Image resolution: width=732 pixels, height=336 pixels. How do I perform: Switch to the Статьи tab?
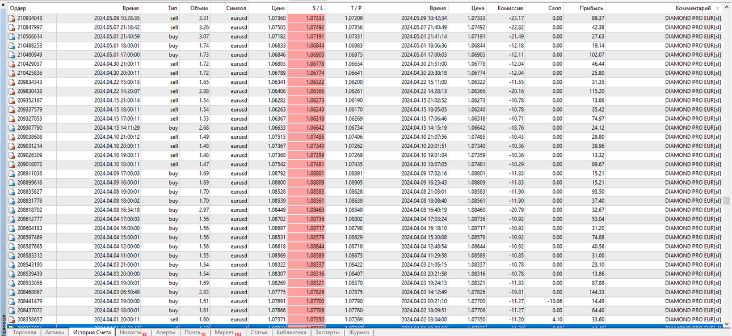click(259, 332)
